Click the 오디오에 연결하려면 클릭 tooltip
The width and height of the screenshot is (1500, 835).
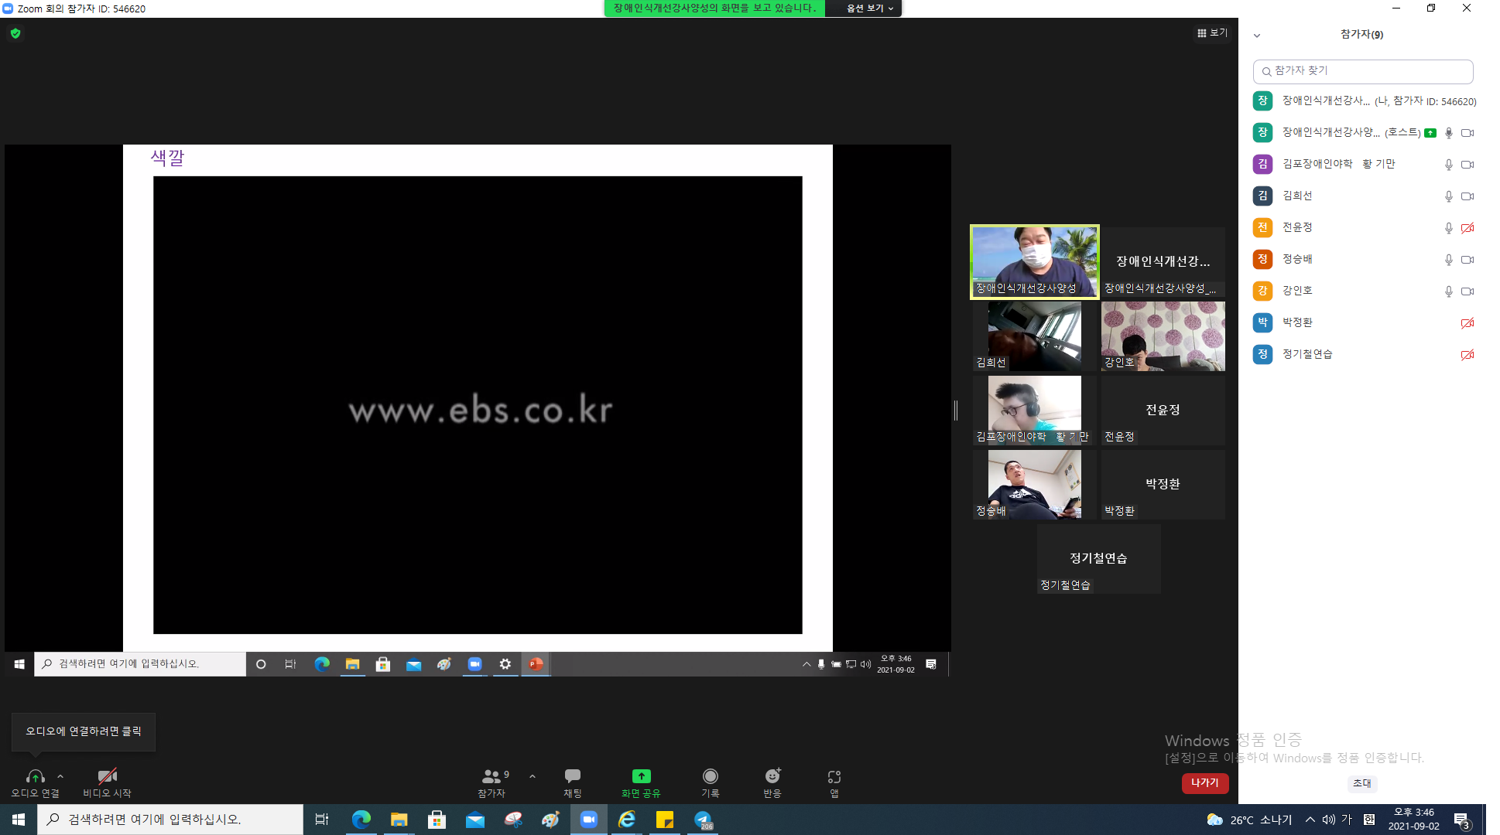click(84, 731)
